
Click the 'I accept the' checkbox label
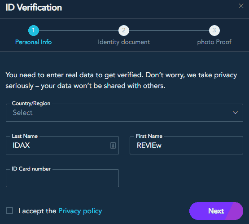pos(37,211)
